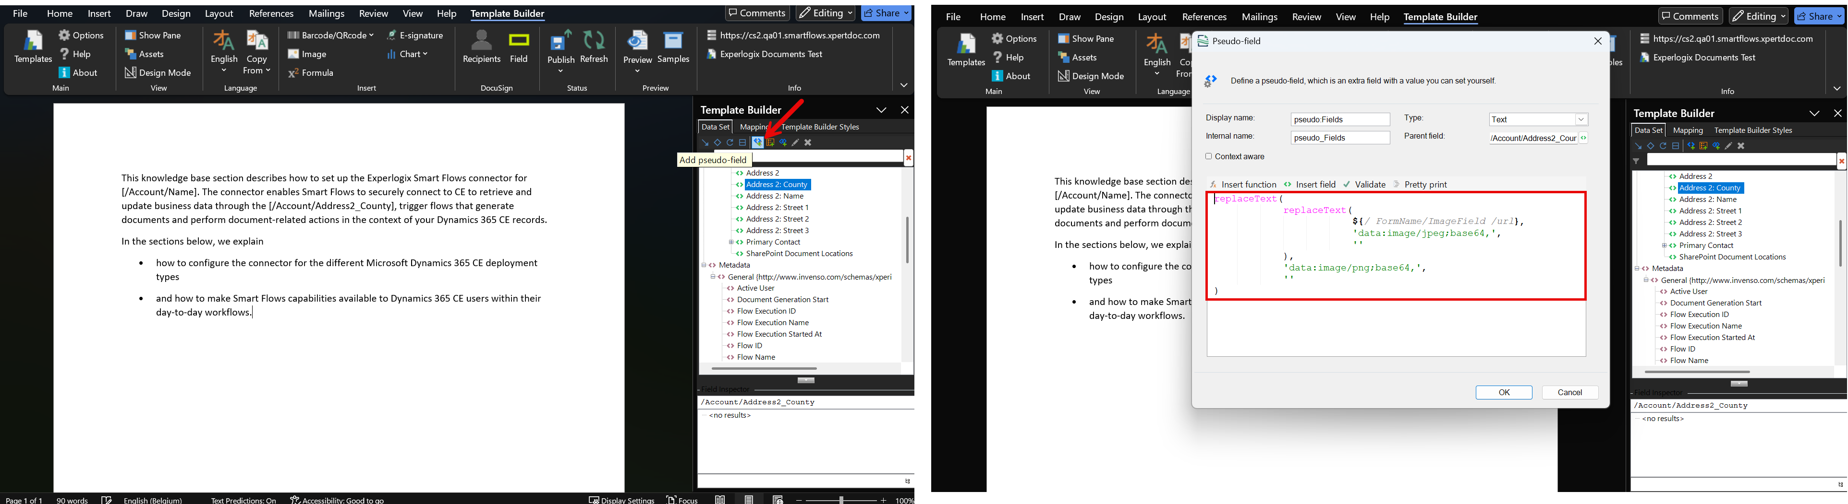Open Editing mode dropdown in left window
The height and width of the screenshot is (504, 1848).
826,13
